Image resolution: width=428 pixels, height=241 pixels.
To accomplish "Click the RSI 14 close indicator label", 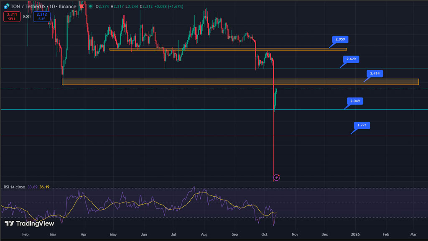I will [14, 187].
